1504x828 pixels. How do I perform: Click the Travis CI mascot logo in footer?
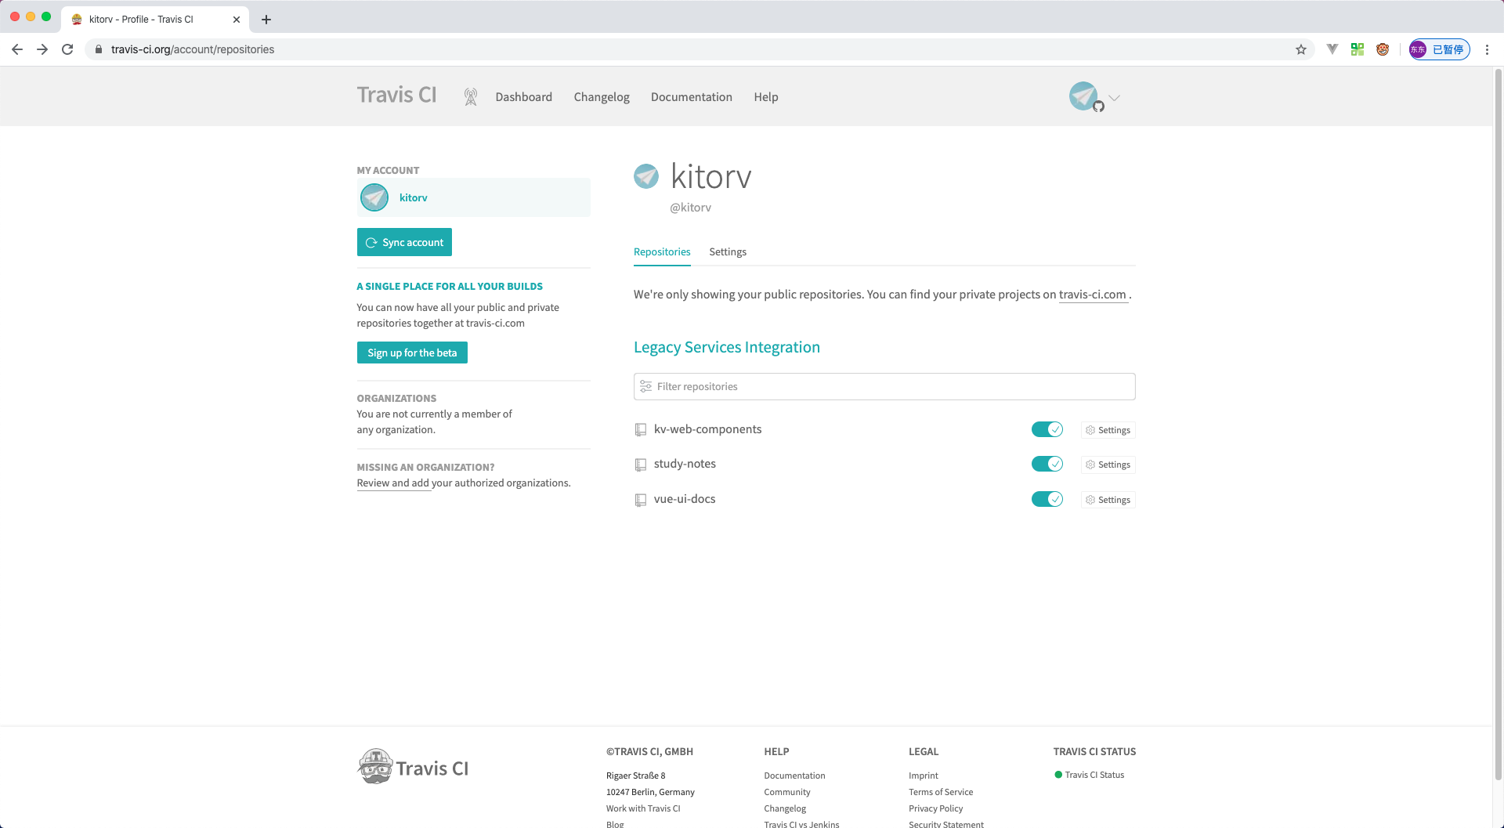[x=375, y=767]
